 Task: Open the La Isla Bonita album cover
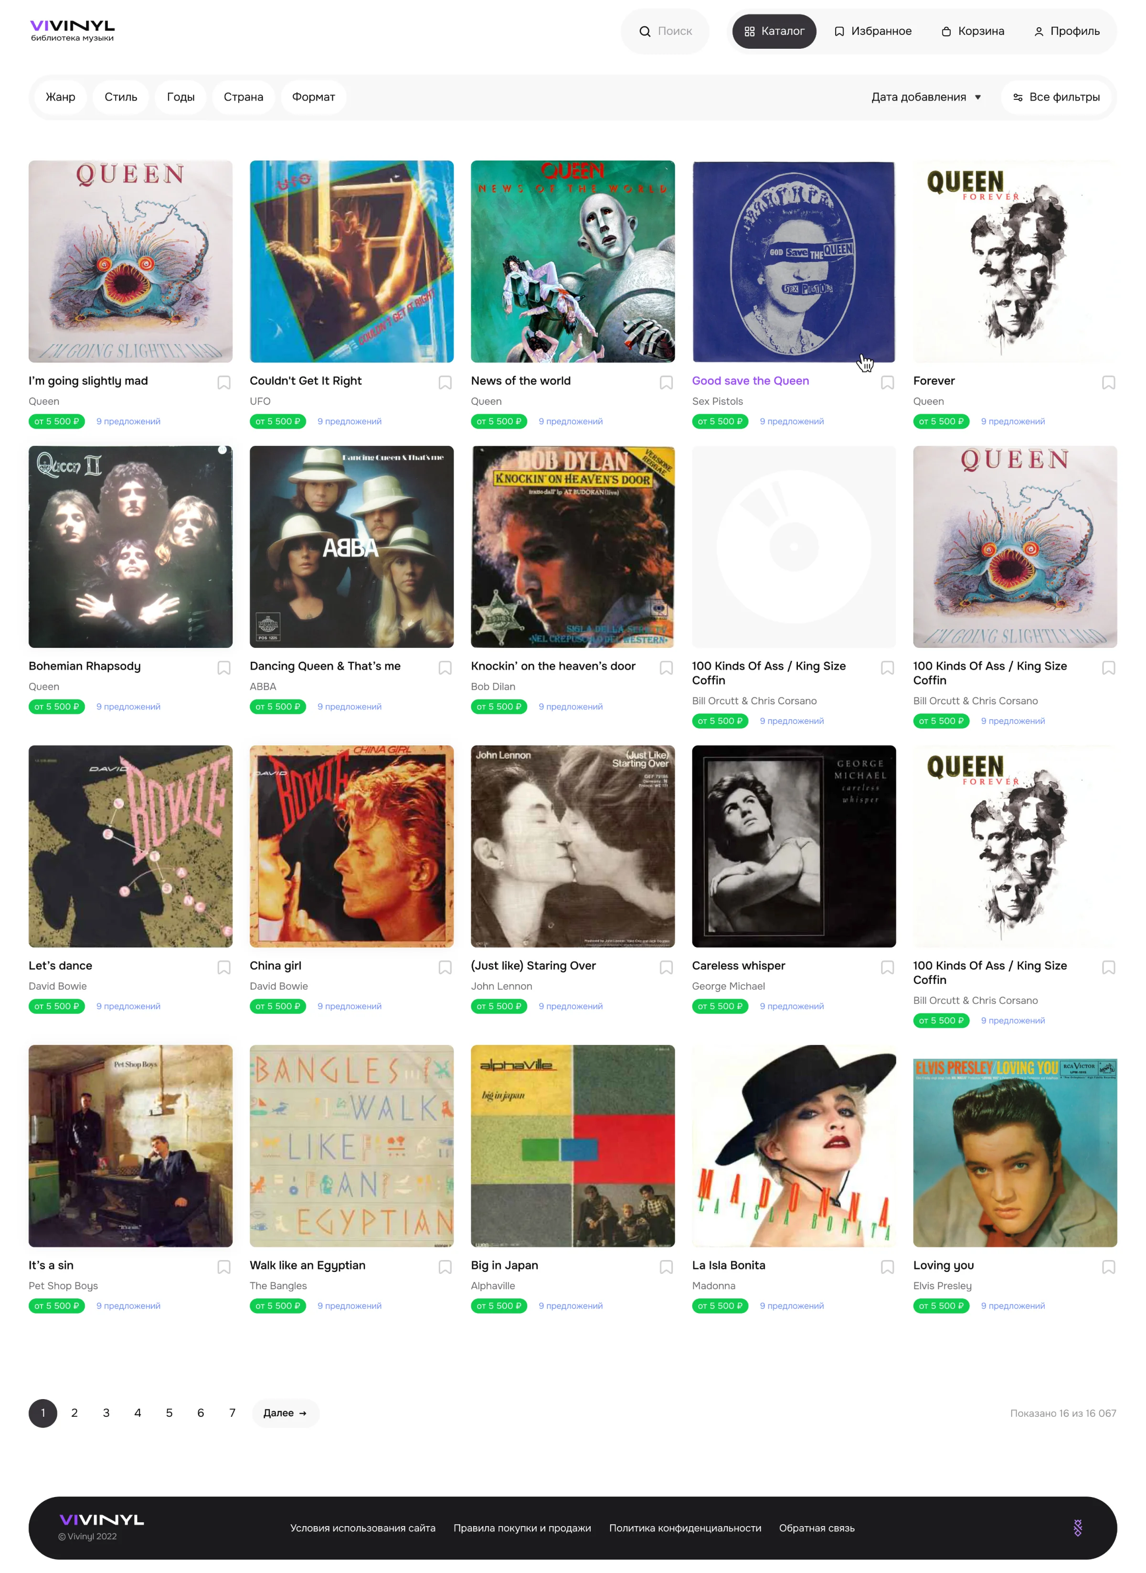[x=794, y=1145]
